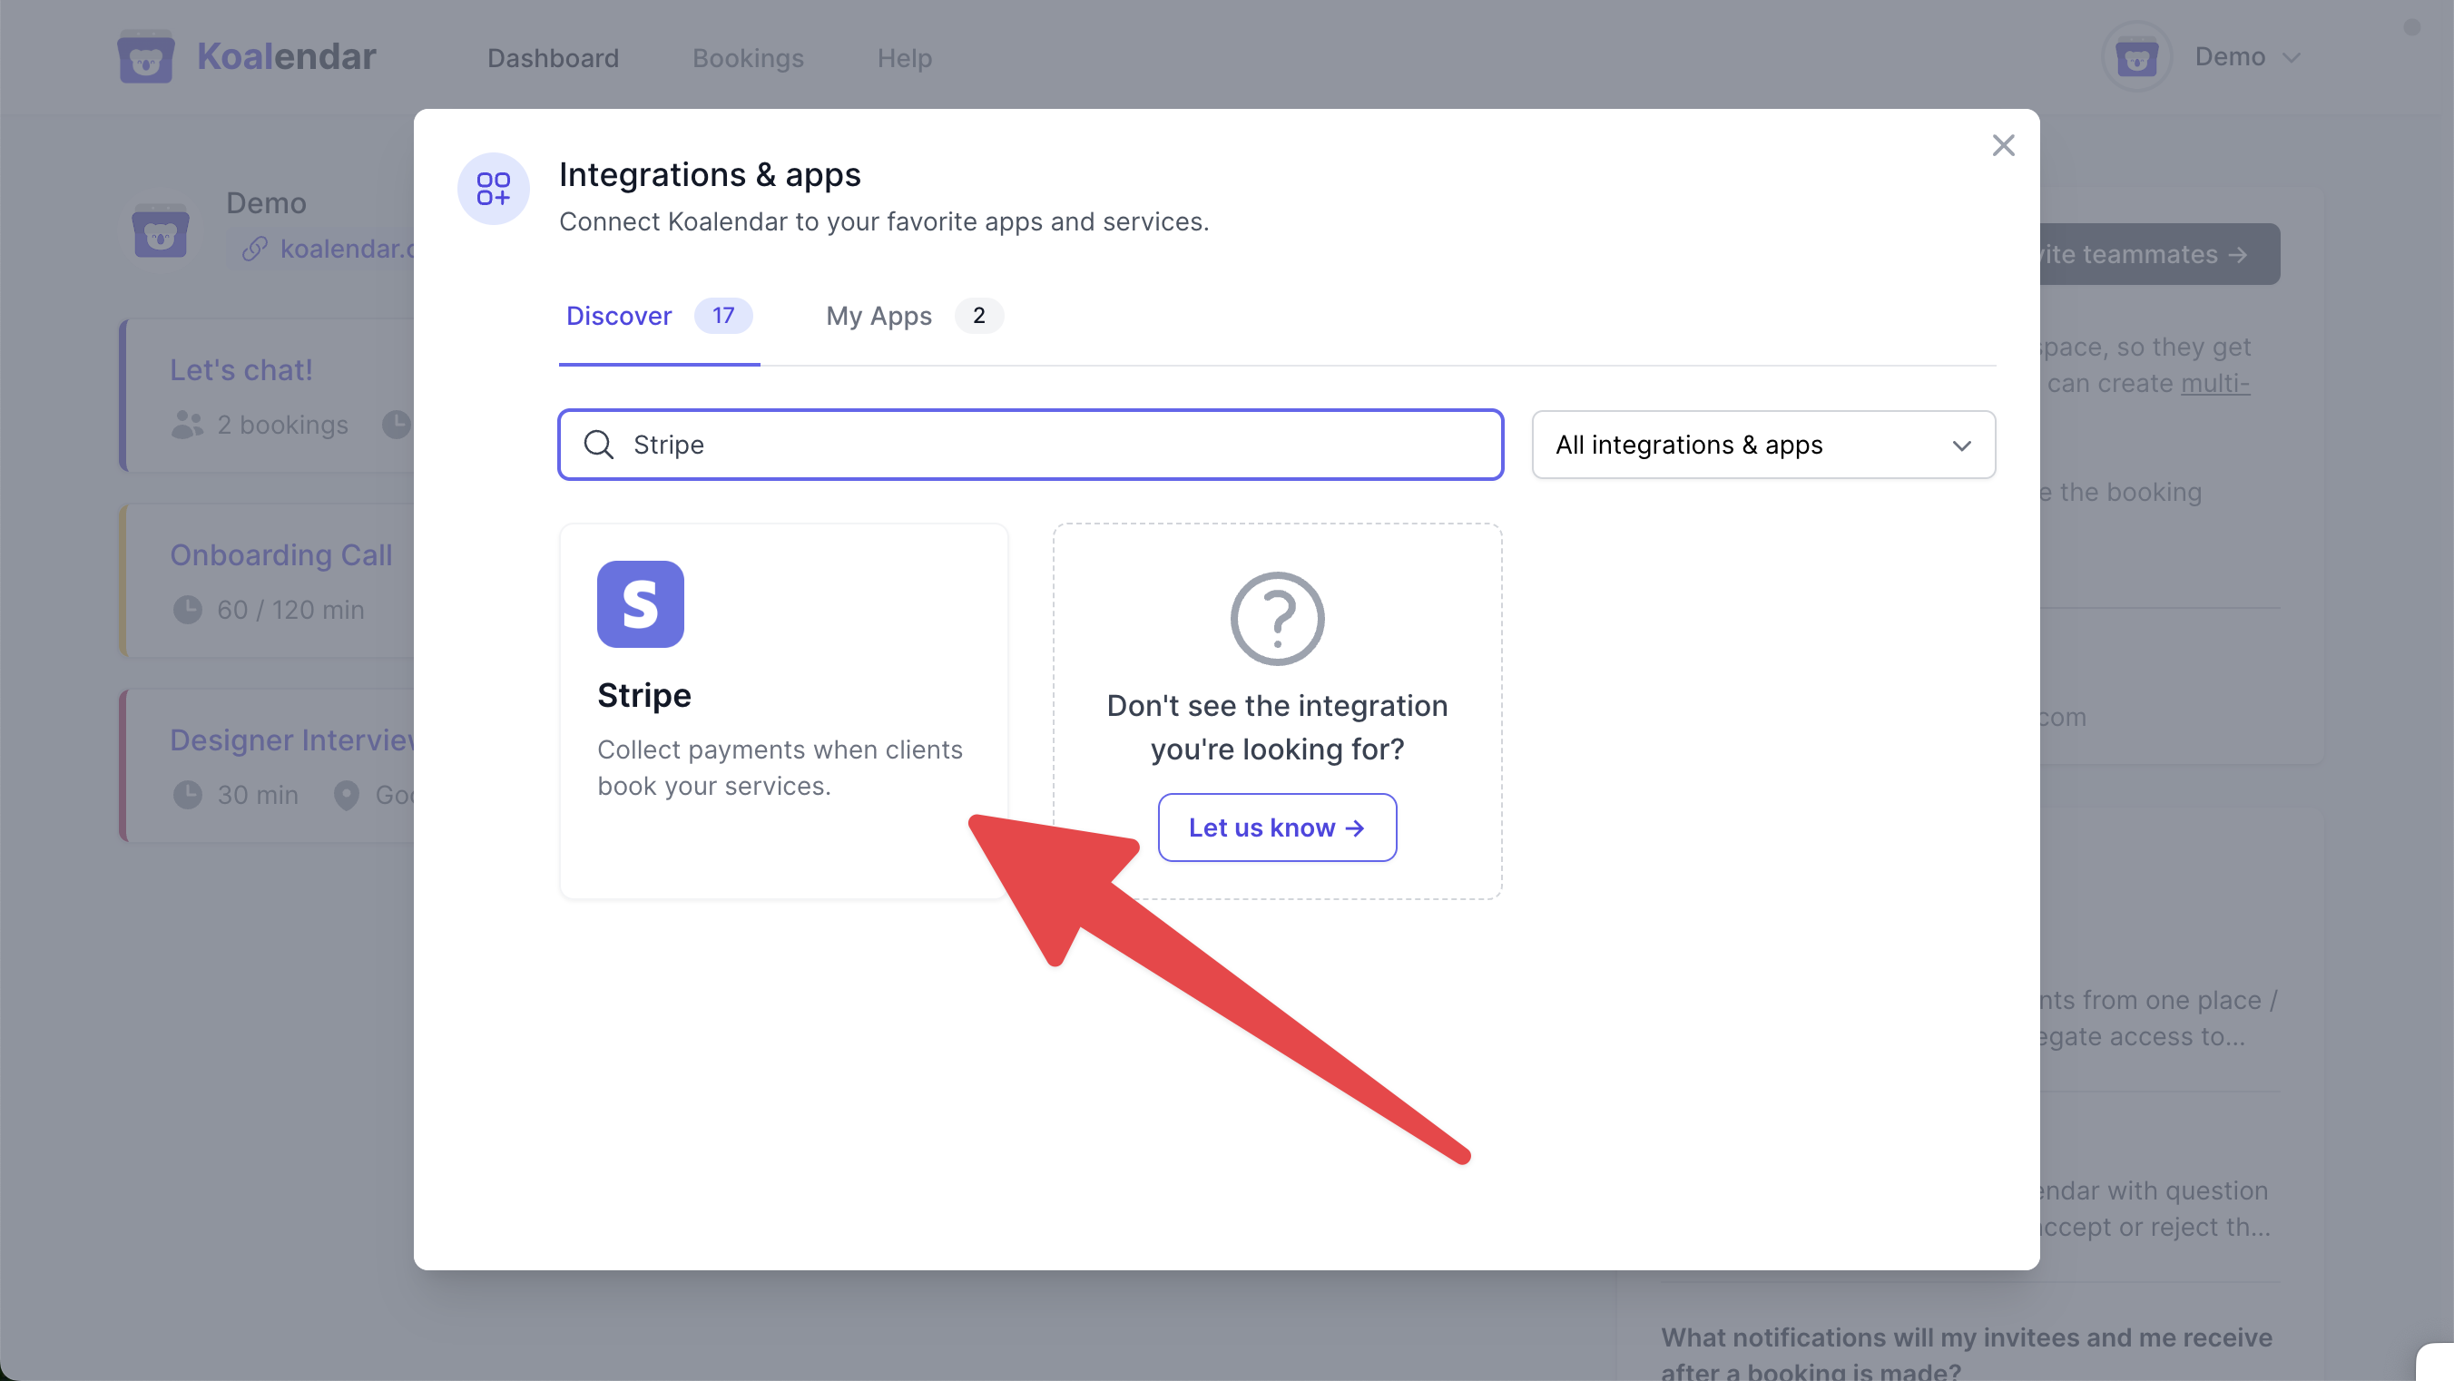The height and width of the screenshot is (1381, 2454).
Task: Click the integrations grid icon in dialog header
Action: tap(494, 189)
